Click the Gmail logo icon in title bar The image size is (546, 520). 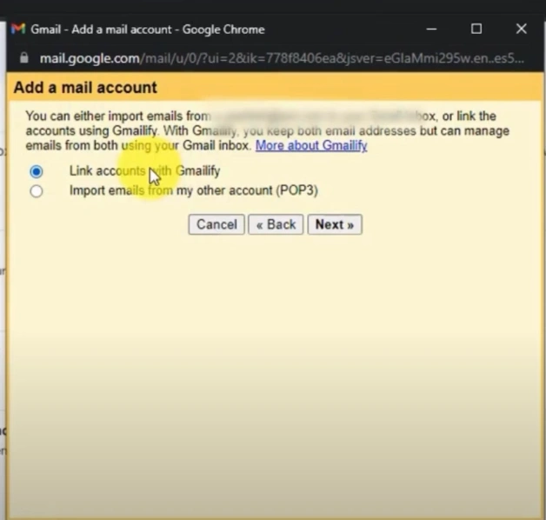pyautogui.click(x=18, y=29)
